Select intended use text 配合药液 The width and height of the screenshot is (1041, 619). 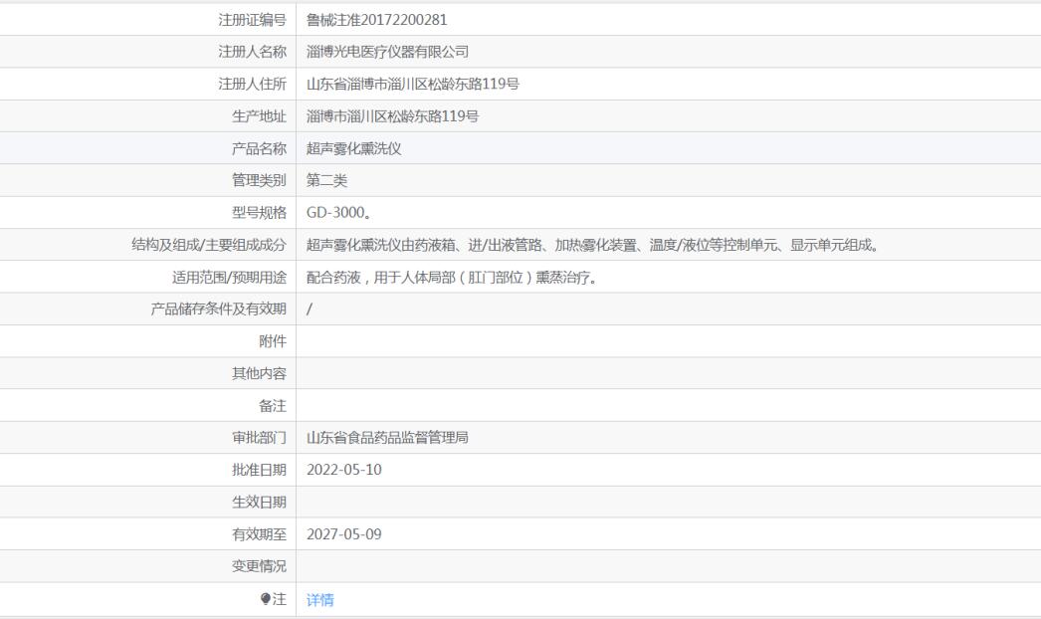pos(333,277)
